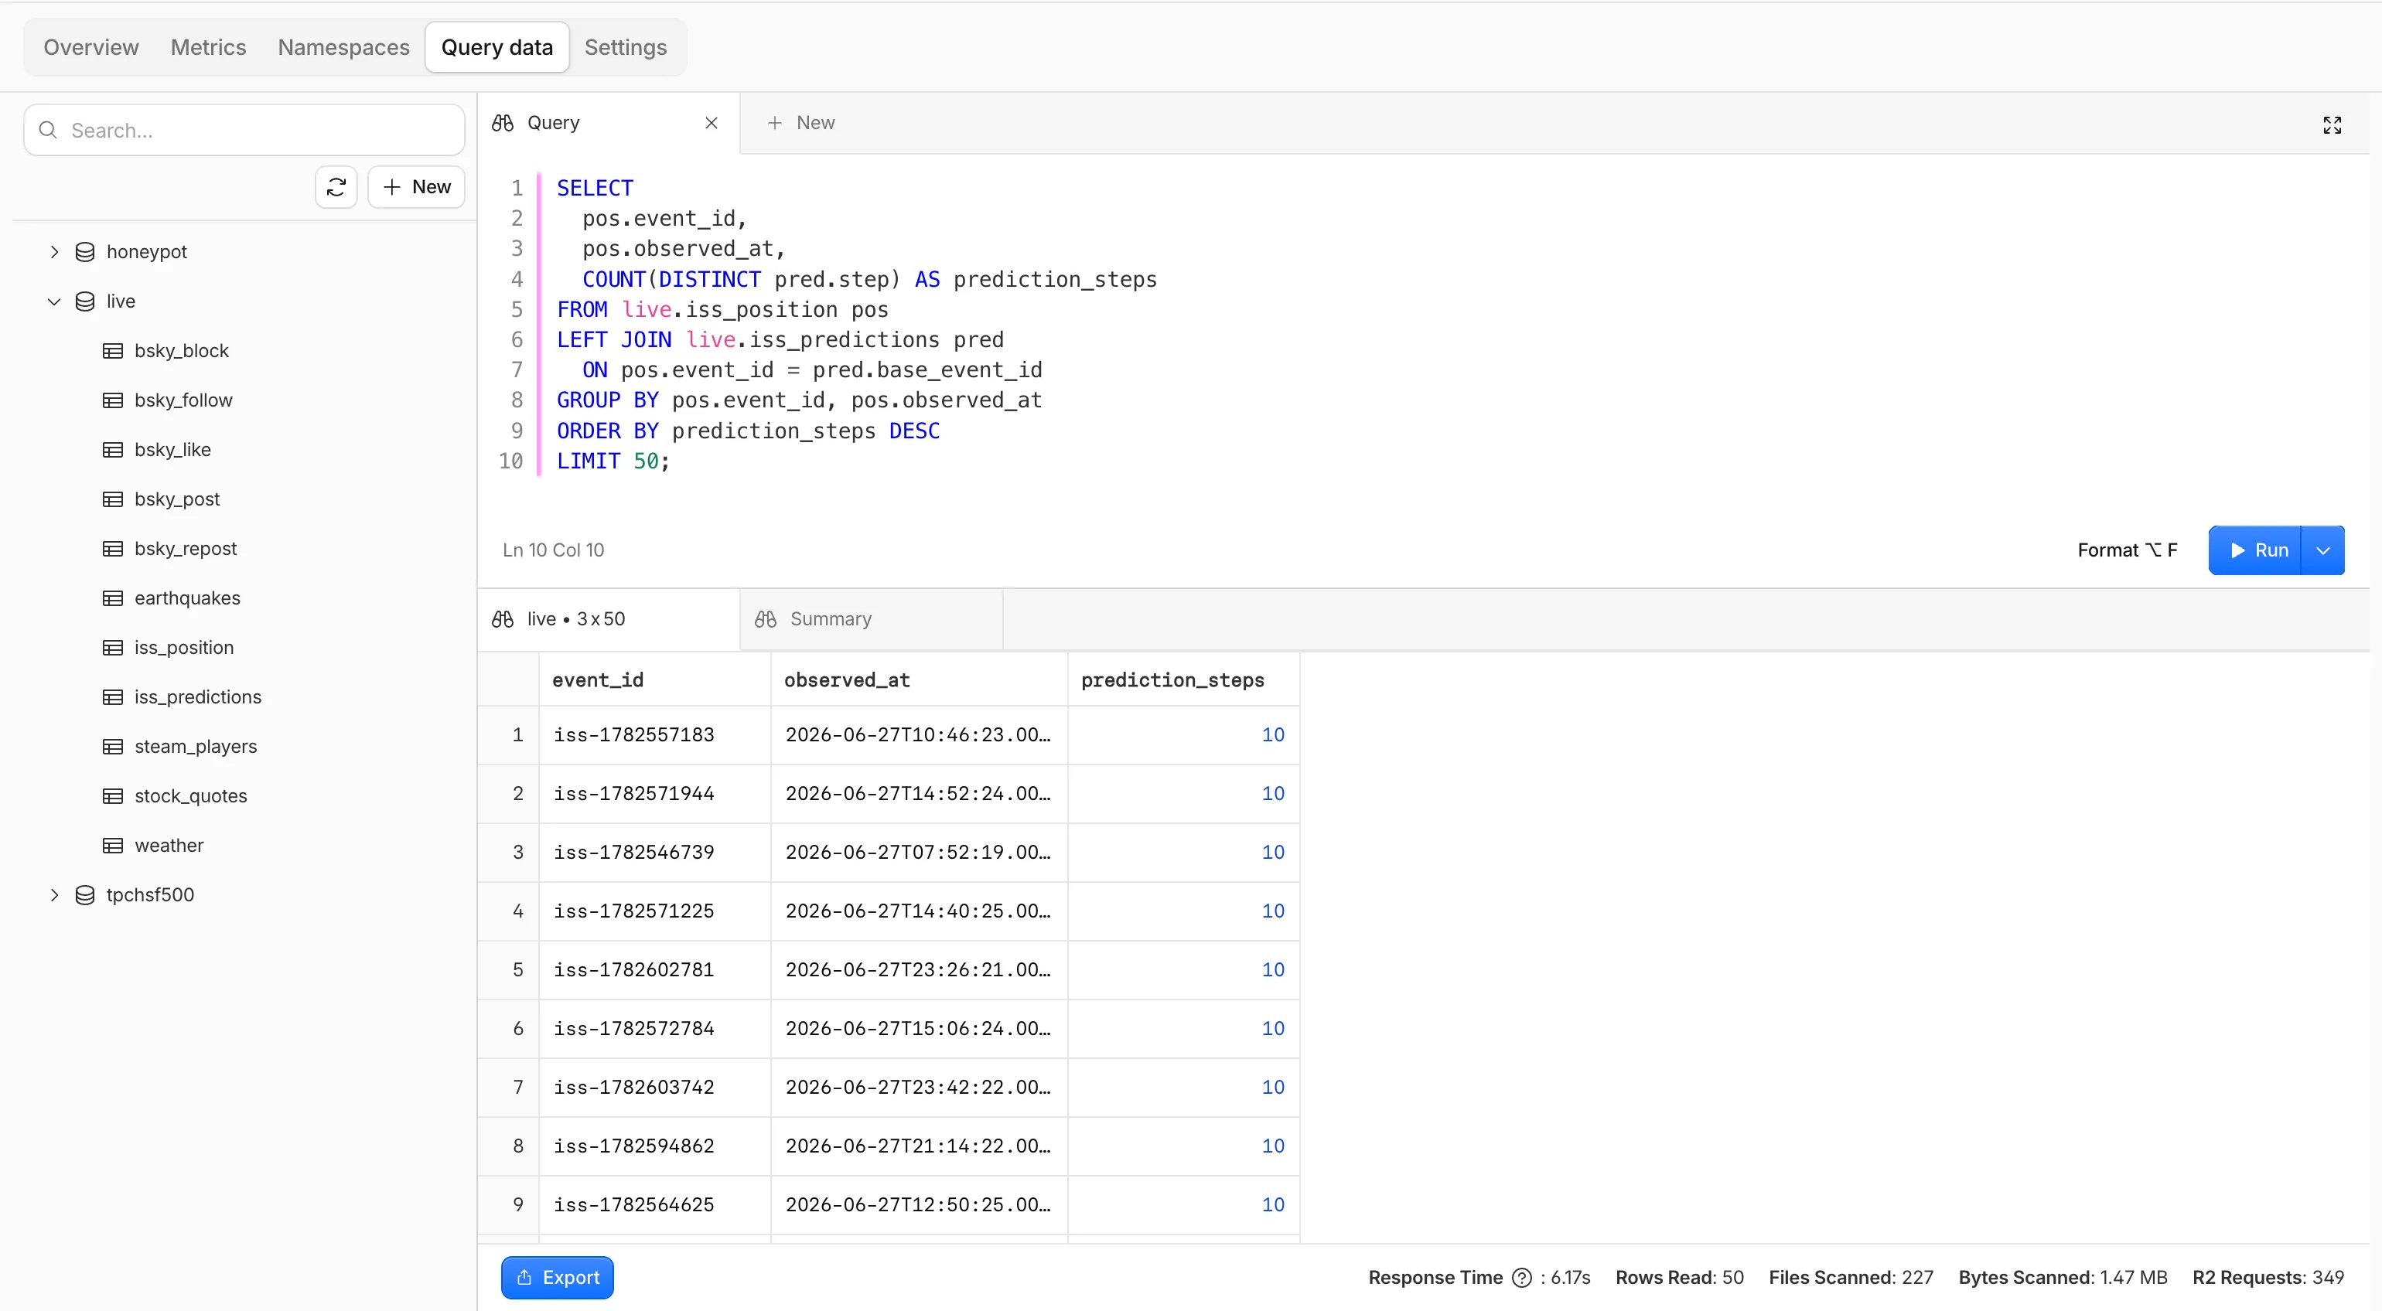The image size is (2382, 1311).
Task: Open the Settings tab
Action: (x=625, y=47)
